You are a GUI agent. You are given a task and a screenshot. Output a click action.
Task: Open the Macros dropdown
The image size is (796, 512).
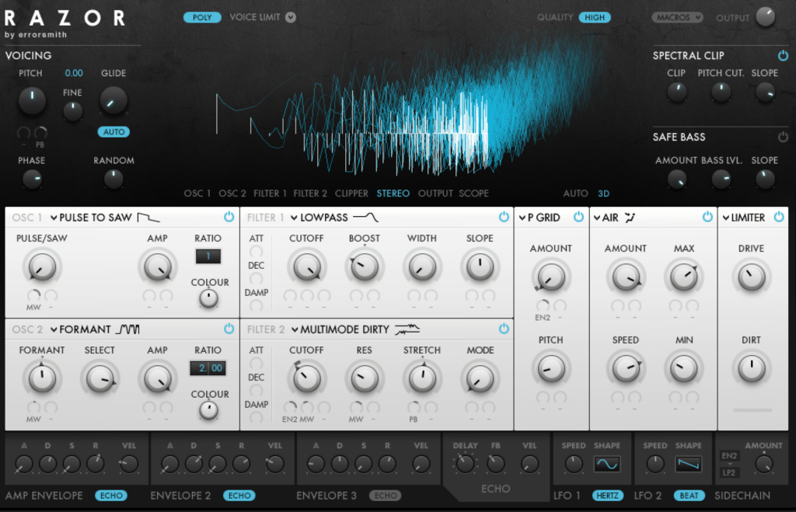676,17
